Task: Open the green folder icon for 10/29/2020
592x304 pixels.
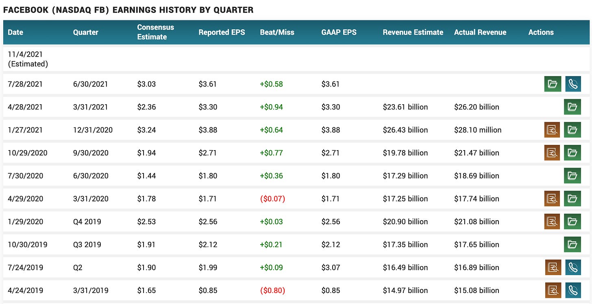Action: pyautogui.click(x=572, y=153)
